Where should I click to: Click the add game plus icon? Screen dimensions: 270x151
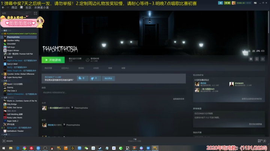[4, 141]
